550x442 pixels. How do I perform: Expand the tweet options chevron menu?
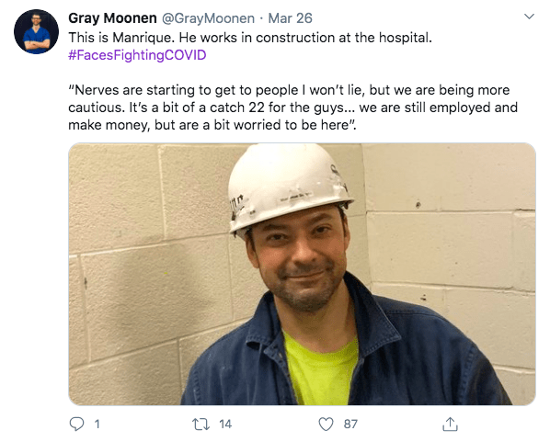(x=529, y=17)
